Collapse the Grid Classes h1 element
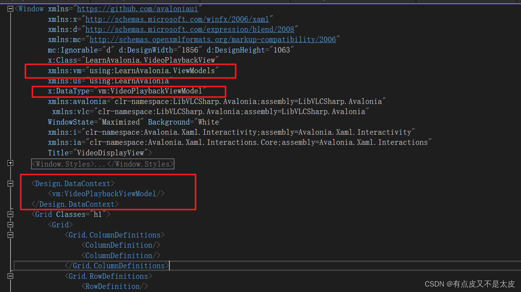The height and width of the screenshot is (292, 521). click(10, 214)
